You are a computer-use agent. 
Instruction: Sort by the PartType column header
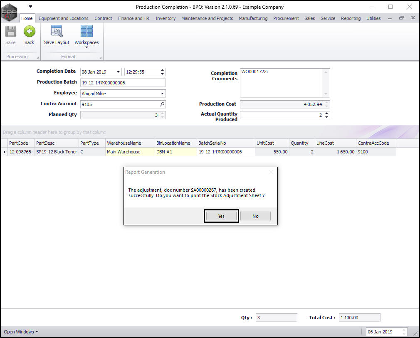[x=92, y=143]
